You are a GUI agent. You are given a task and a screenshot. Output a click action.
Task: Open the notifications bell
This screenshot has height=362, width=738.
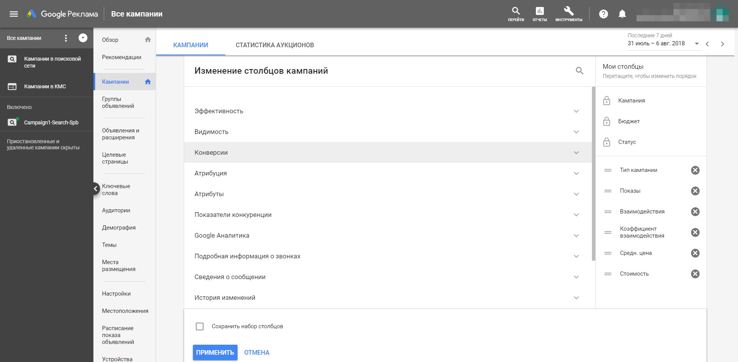tap(622, 14)
